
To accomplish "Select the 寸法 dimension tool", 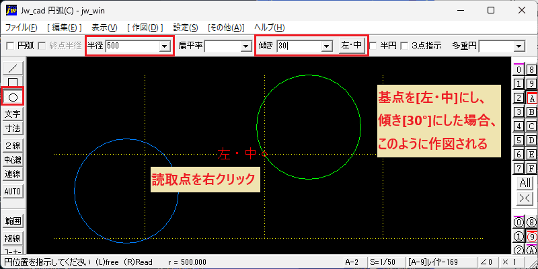I will tap(13, 128).
